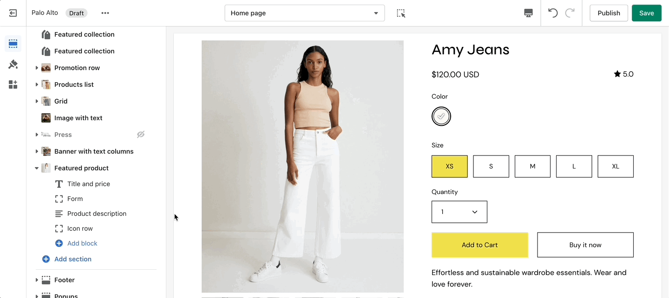The width and height of the screenshot is (669, 298).
Task: Expand the Promotion row section
Action: (x=37, y=68)
